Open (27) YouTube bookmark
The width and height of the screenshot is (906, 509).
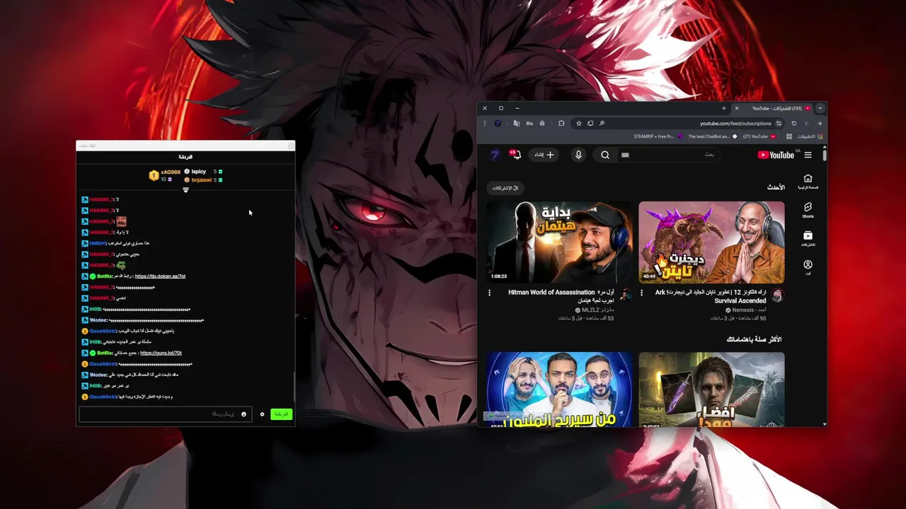coord(759,136)
